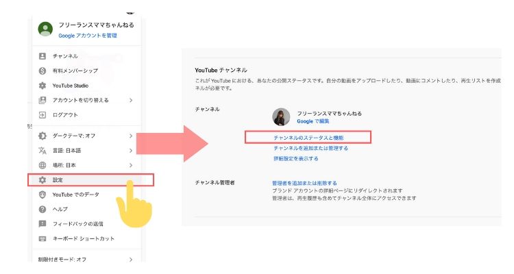The width and height of the screenshot is (514, 274).
Task: Click the shield icon beside YouTube でのデータ
Action: click(x=42, y=195)
